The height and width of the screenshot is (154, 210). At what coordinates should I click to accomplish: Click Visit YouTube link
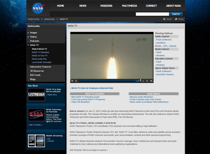pyautogui.click(x=35, y=125)
